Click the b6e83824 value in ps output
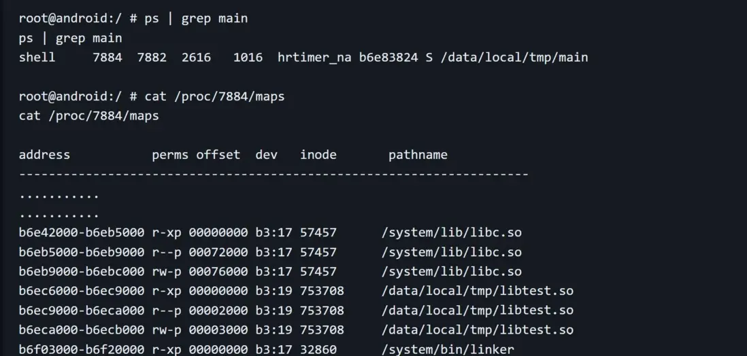The width and height of the screenshot is (747, 356). pos(388,58)
